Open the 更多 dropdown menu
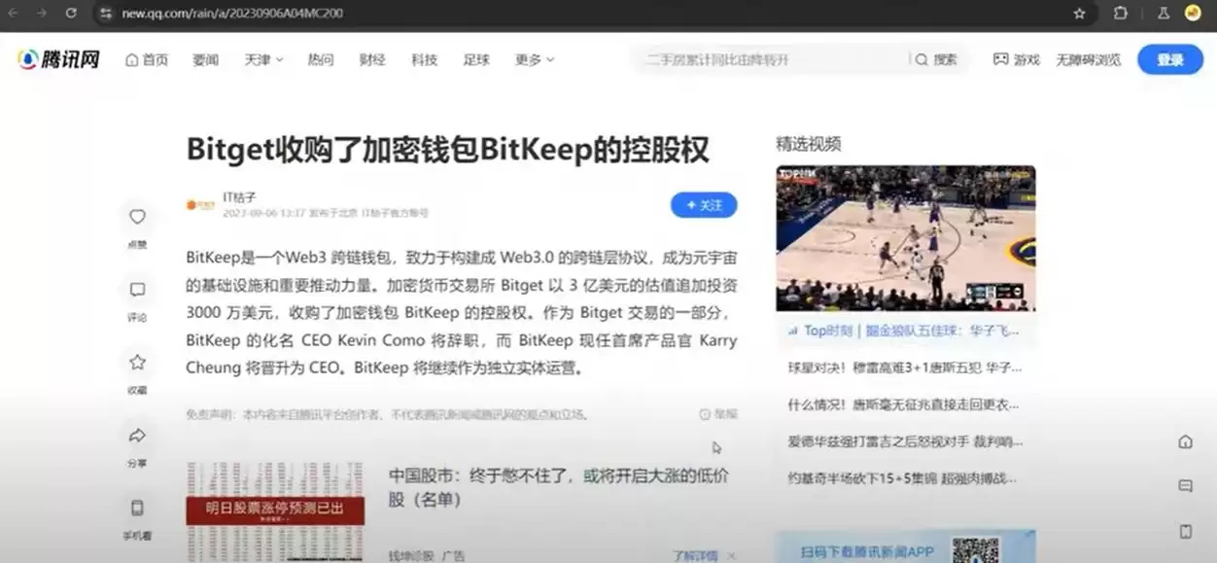 [x=532, y=59]
